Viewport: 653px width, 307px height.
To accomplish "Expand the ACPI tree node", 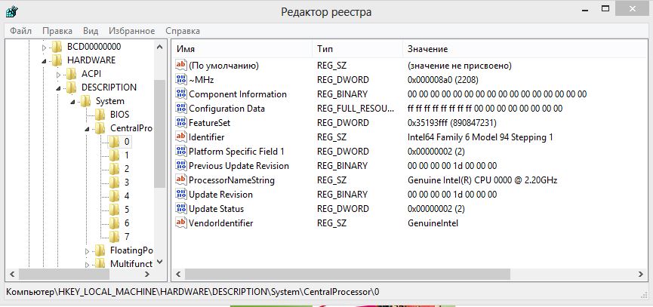I will (59, 74).
